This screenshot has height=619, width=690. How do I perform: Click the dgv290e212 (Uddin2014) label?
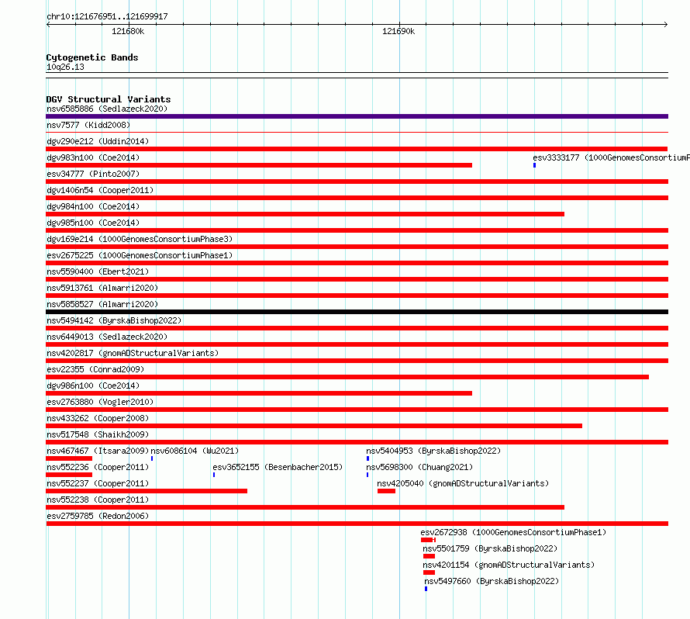pyautogui.click(x=98, y=141)
